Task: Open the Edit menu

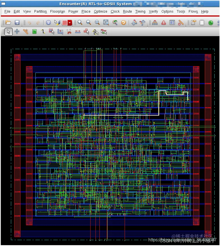Action: 17,12
